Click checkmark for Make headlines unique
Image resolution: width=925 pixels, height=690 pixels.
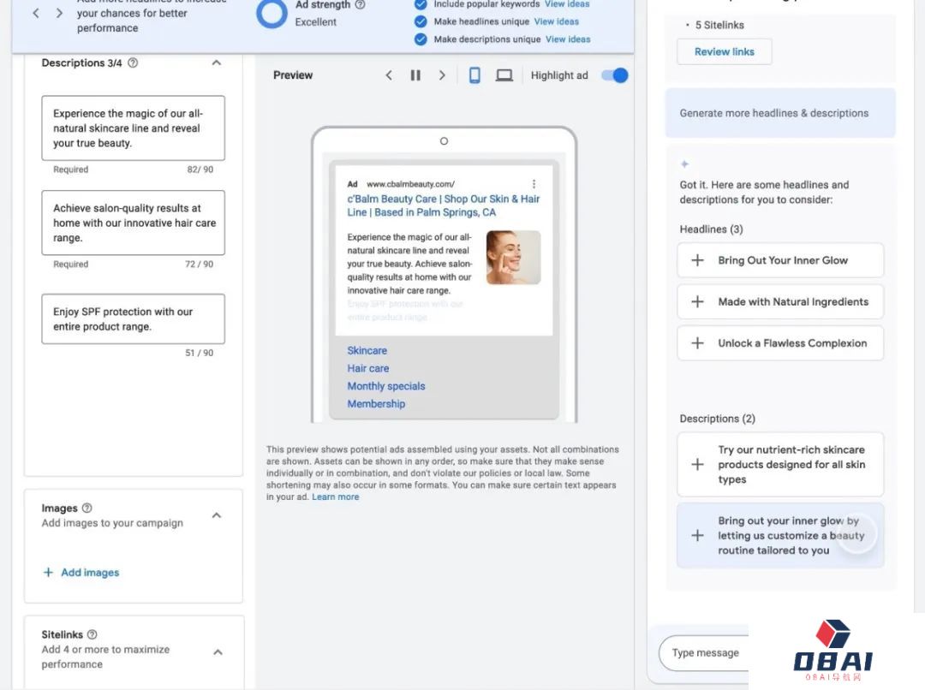click(421, 21)
